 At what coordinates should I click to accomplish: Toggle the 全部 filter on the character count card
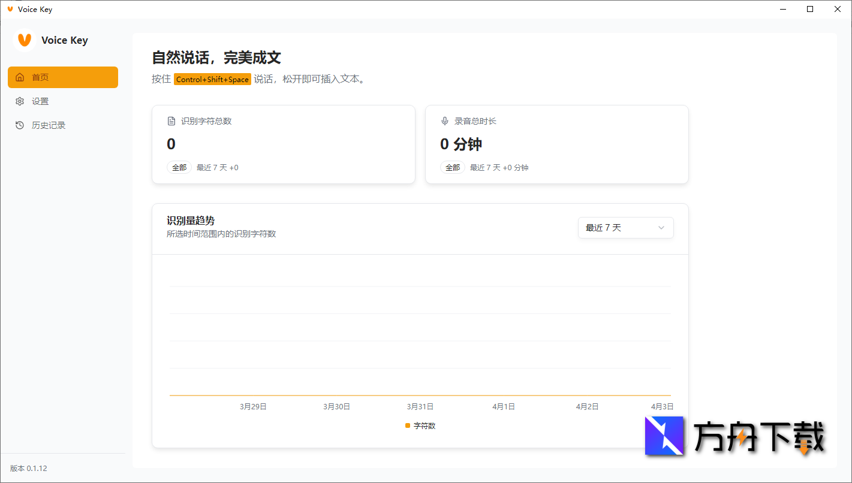coord(179,167)
